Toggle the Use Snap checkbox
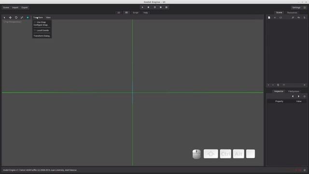 (x=35, y=22)
